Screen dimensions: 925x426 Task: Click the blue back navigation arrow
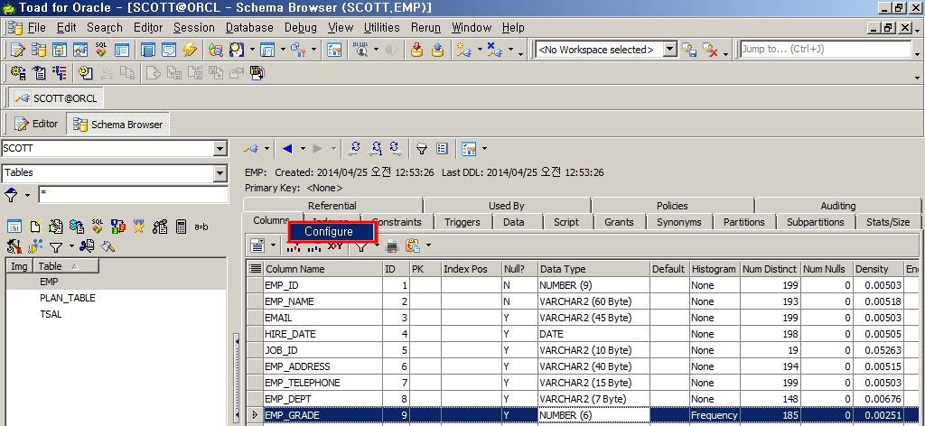[x=287, y=148]
